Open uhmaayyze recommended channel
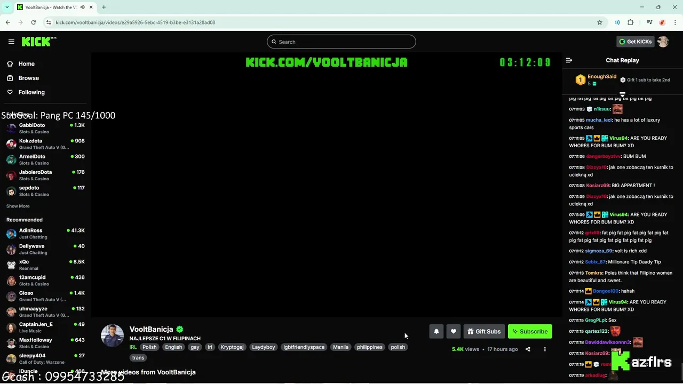The height and width of the screenshot is (384, 683). (x=45, y=311)
